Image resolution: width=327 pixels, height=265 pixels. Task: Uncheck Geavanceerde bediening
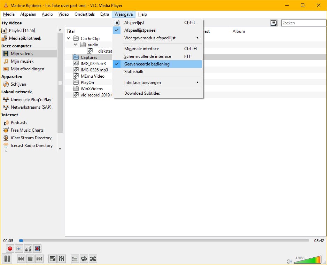(x=157, y=64)
